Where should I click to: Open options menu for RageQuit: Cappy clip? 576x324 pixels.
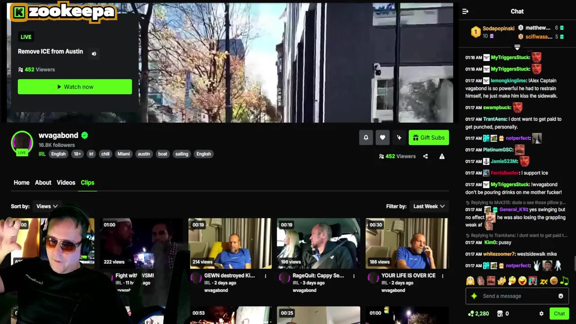pos(354,276)
